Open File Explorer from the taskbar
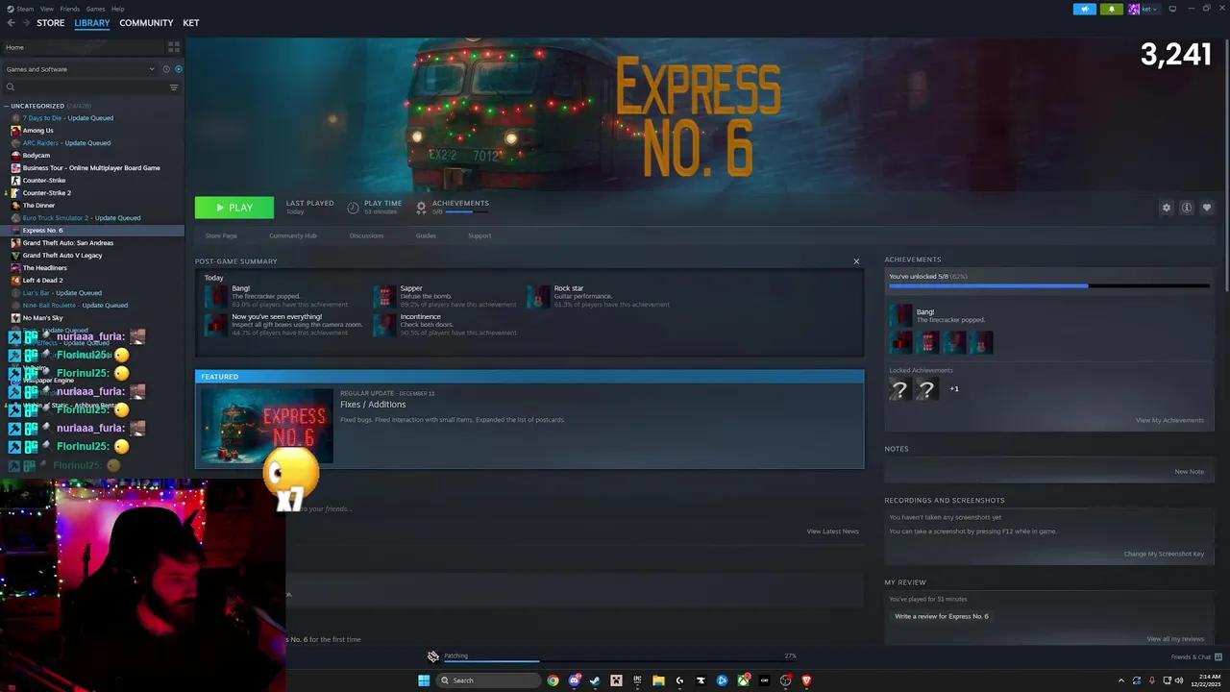 point(658,680)
